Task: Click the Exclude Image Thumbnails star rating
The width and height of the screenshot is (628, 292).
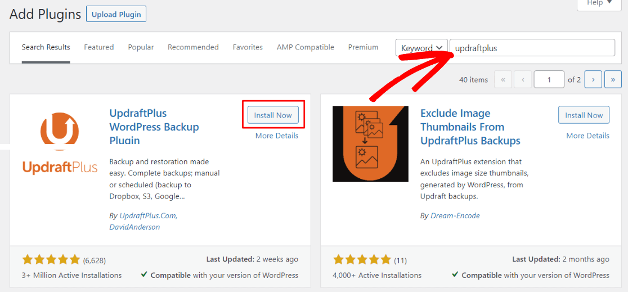Action: click(362, 259)
